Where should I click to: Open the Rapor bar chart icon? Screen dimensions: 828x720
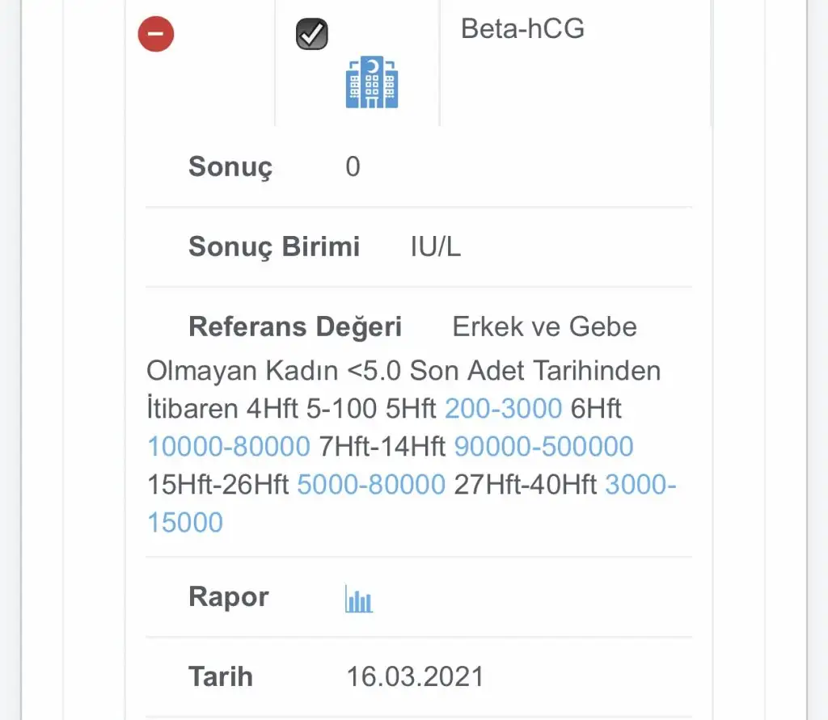tap(359, 600)
